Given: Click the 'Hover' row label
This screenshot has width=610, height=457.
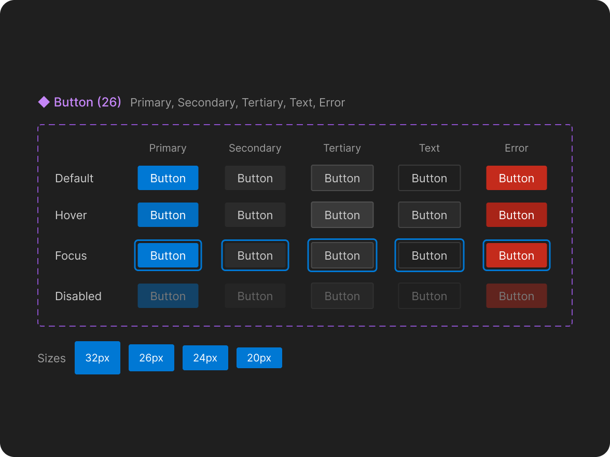Looking at the screenshot, I should tap(71, 215).
